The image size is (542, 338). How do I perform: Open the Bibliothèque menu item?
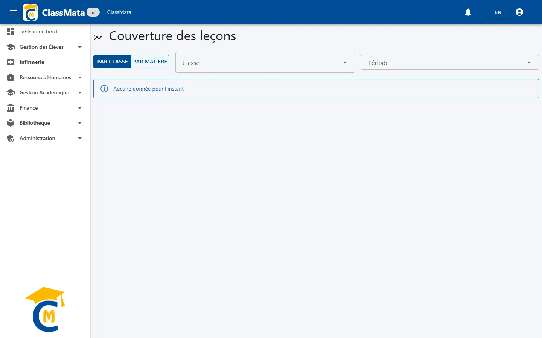coord(45,123)
